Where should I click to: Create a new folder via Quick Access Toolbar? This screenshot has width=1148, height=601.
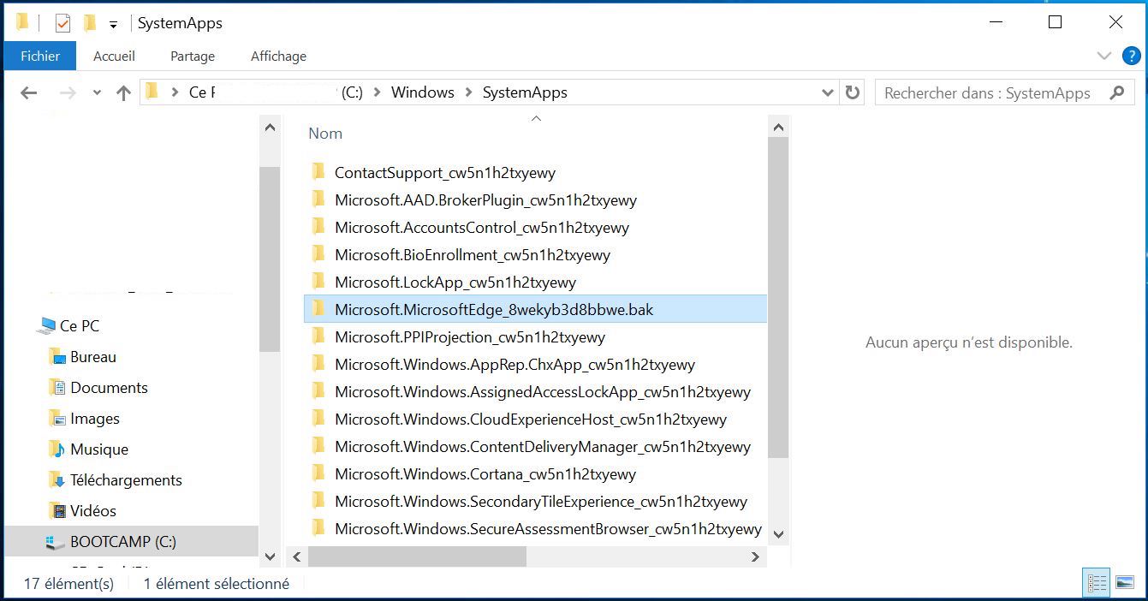(89, 21)
